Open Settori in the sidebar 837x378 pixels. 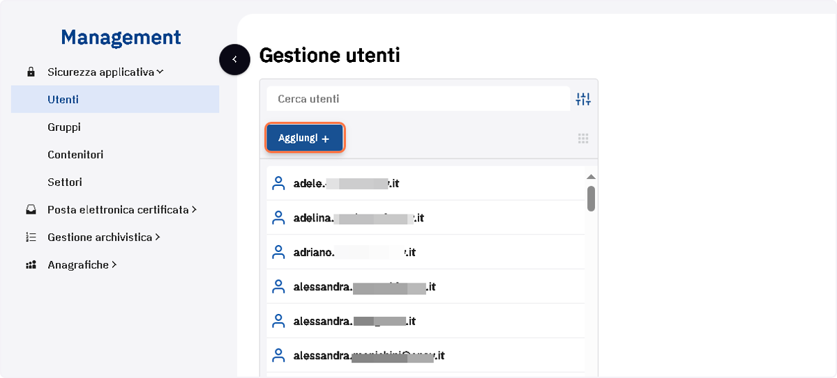click(x=65, y=182)
